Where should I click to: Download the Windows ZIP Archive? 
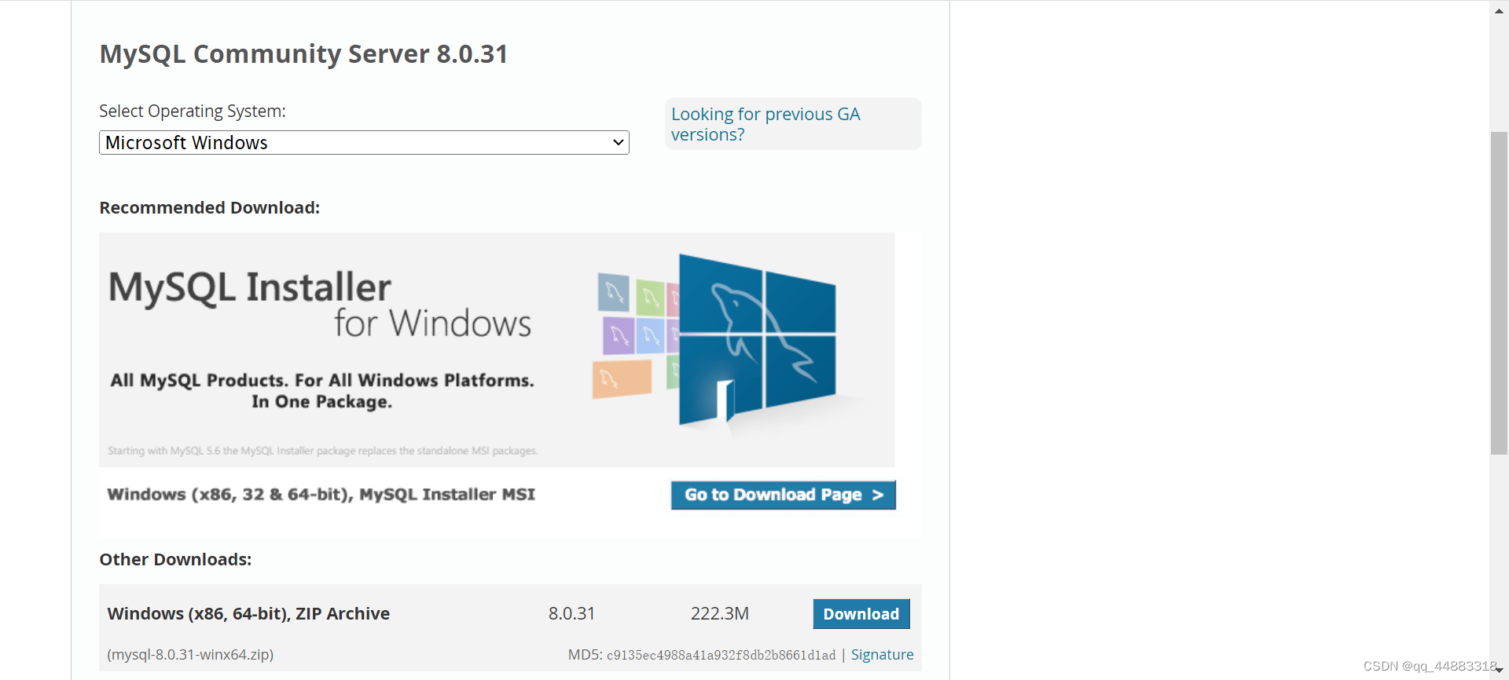tap(861, 614)
